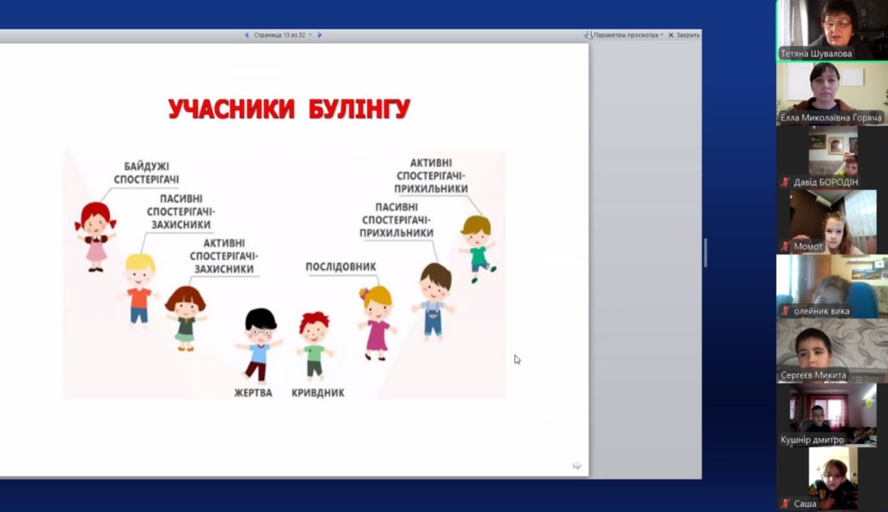Click 'Закрыть' to close reading view
The width and height of the screenshot is (888, 512).
click(x=684, y=35)
